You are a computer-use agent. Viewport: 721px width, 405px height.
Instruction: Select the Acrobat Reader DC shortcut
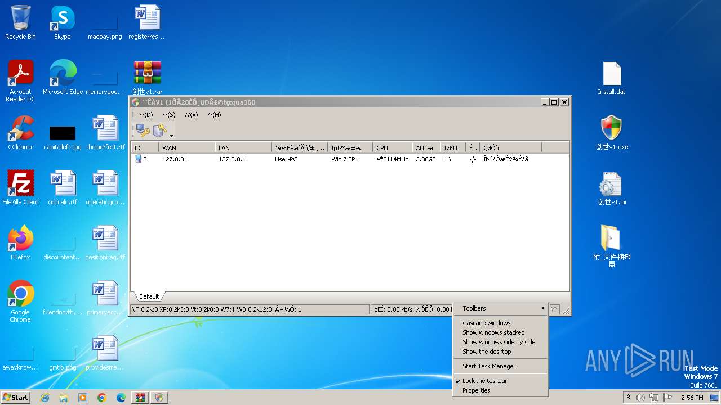(20, 82)
